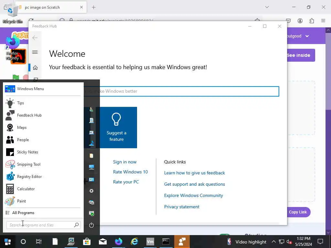
Task: Click the Feedback Hub back arrow
Action: coord(35,38)
